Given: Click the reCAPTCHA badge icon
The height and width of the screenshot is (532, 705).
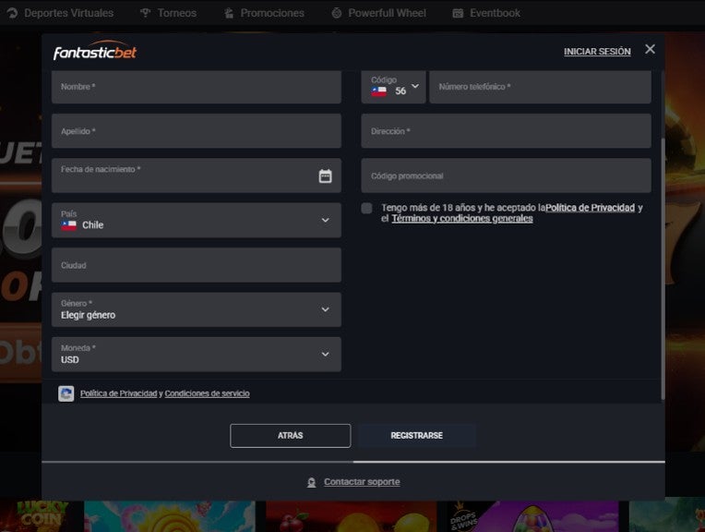Looking at the screenshot, I should click(66, 393).
